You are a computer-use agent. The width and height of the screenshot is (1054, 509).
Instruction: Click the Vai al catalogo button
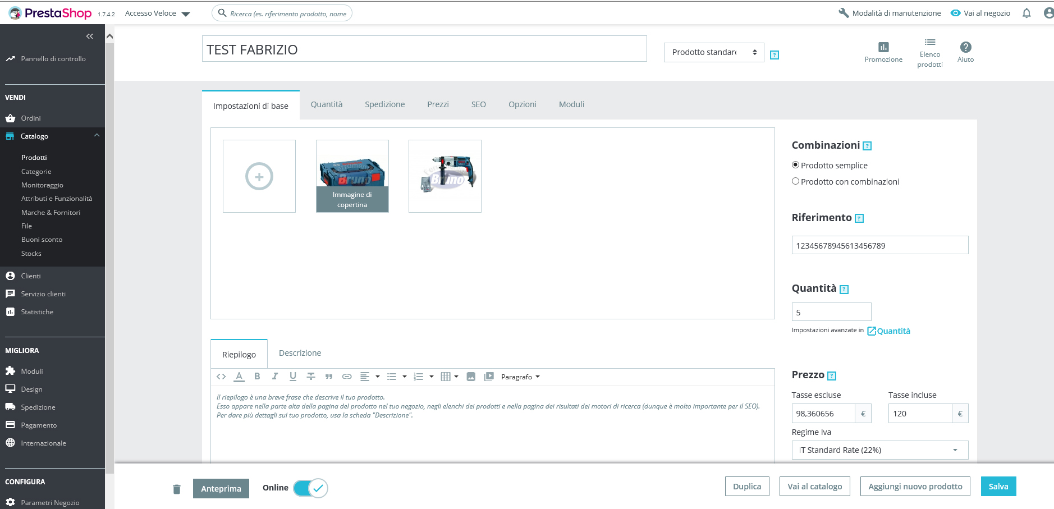(815, 487)
